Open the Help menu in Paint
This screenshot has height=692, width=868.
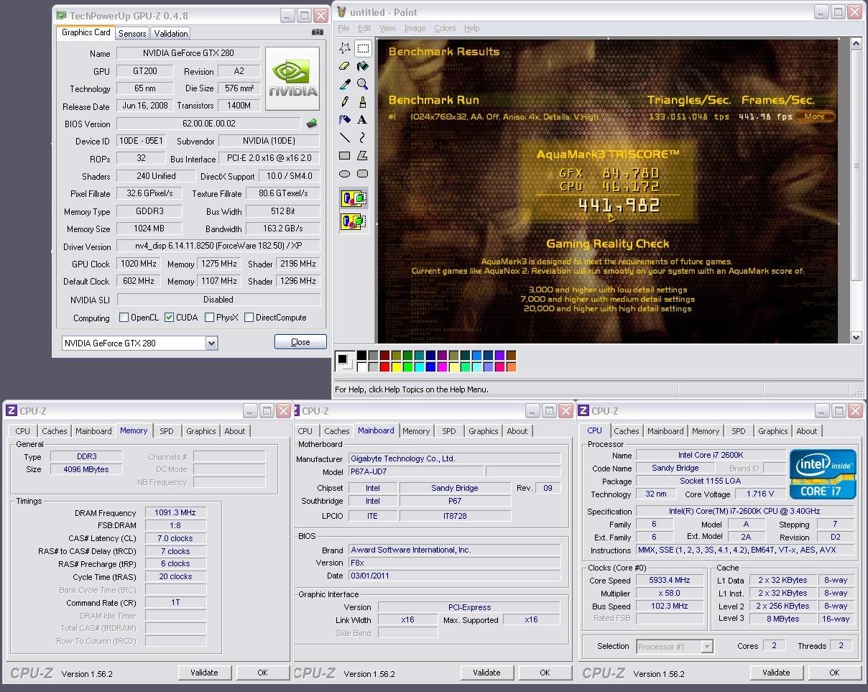click(x=471, y=28)
